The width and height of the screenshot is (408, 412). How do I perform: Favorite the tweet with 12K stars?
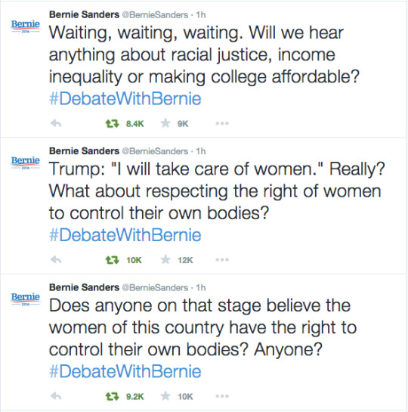[165, 259]
